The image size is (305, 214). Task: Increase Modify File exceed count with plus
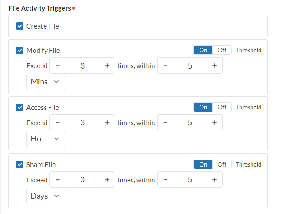[107, 66]
